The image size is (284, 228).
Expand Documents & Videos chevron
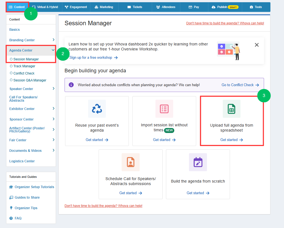(x=53, y=150)
